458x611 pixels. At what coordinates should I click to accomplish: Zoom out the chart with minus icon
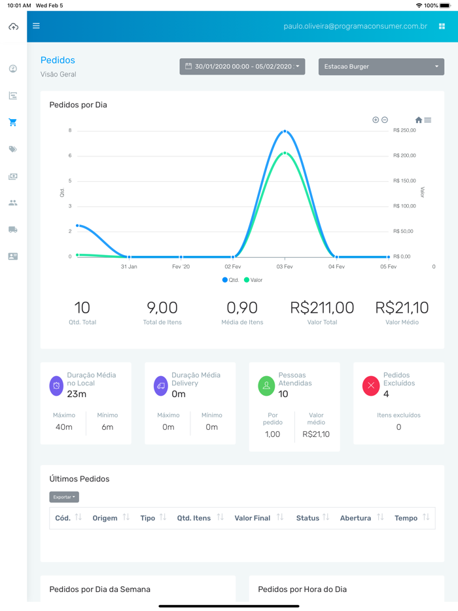coord(384,120)
